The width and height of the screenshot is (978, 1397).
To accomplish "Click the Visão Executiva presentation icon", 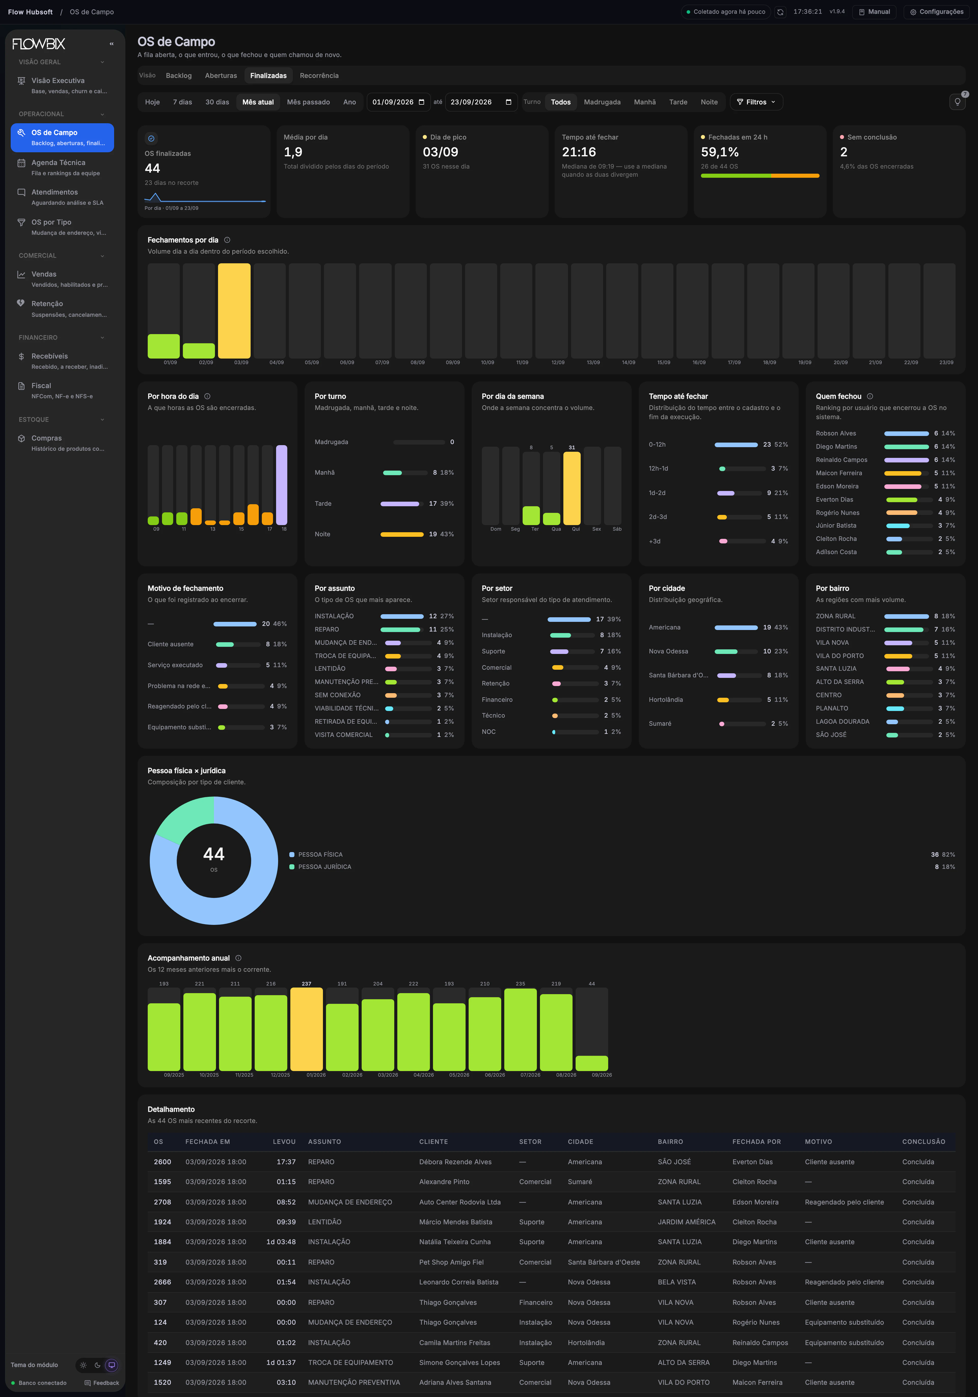I will pyautogui.click(x=21, y=81).
